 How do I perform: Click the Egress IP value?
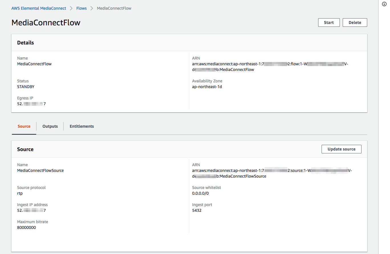[x=31, y=103]
